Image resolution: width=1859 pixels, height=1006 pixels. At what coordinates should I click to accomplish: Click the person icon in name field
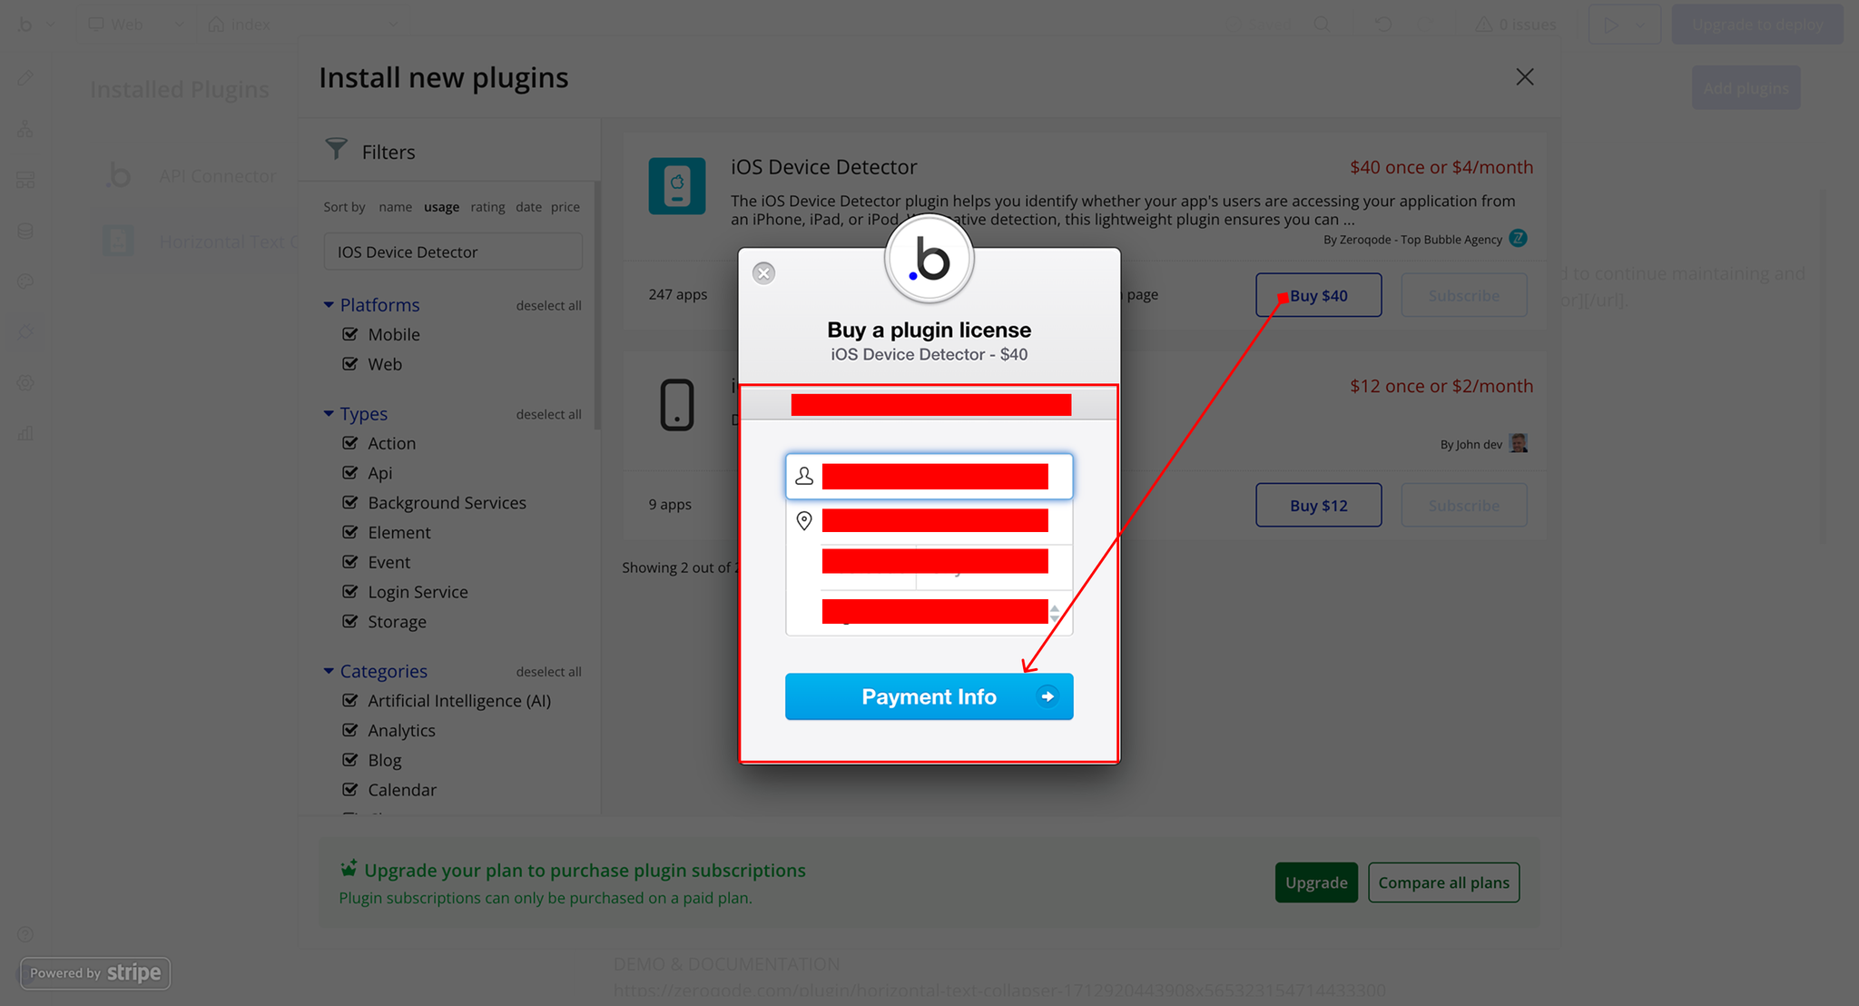click(804, 476)
